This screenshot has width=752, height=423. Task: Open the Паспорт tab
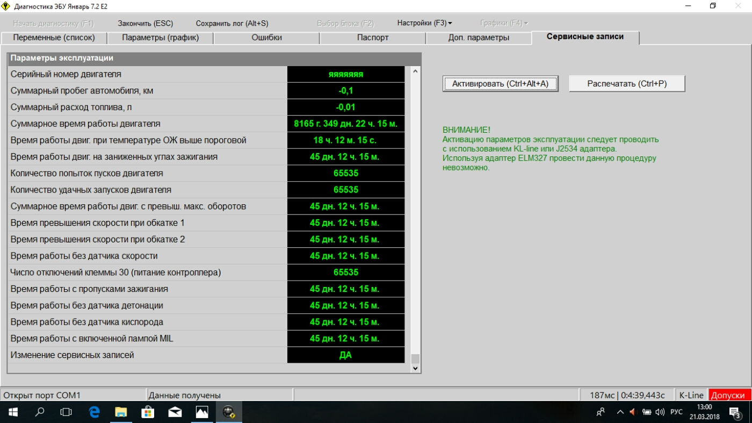tap(373, 38)
